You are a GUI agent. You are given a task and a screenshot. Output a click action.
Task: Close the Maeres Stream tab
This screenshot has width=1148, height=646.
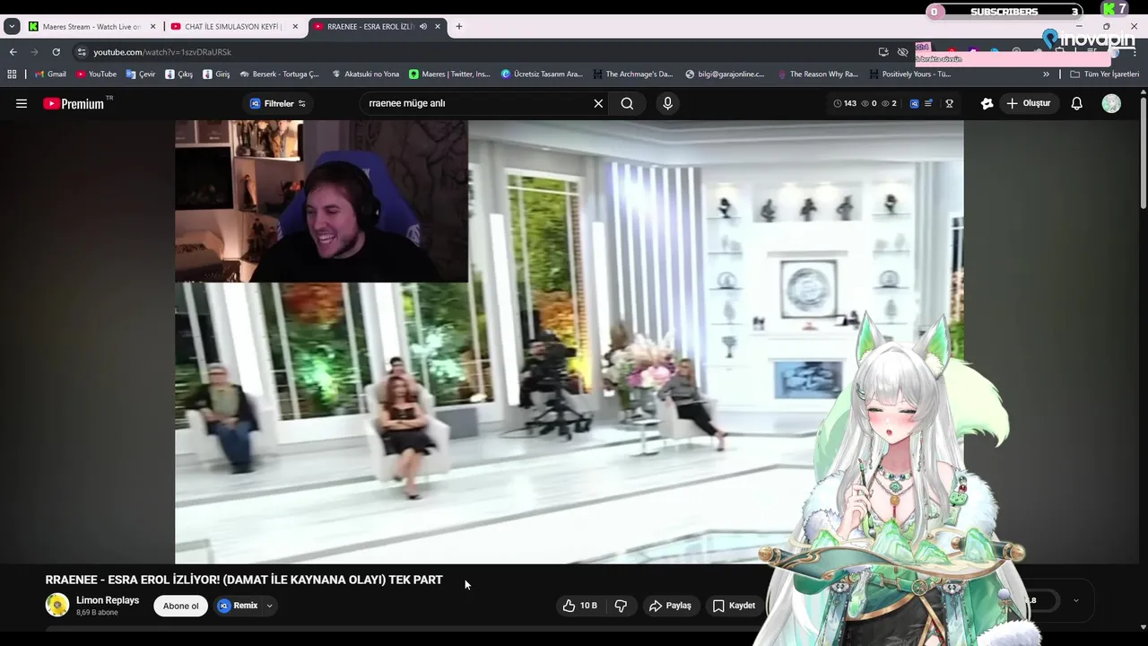point(152,27)
